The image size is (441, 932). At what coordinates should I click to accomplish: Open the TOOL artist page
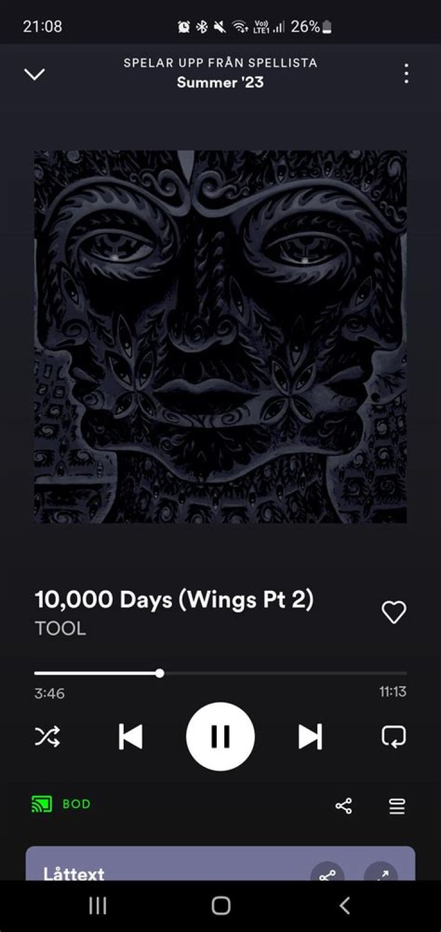coord(60,629)
